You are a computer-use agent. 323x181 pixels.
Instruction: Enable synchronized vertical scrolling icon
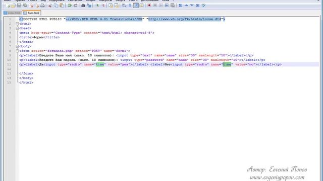coord(111,6)
